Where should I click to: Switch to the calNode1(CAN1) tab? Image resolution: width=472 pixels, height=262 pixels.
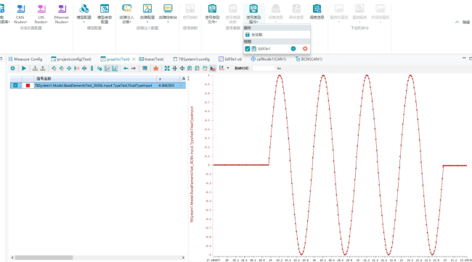point(269,59)
